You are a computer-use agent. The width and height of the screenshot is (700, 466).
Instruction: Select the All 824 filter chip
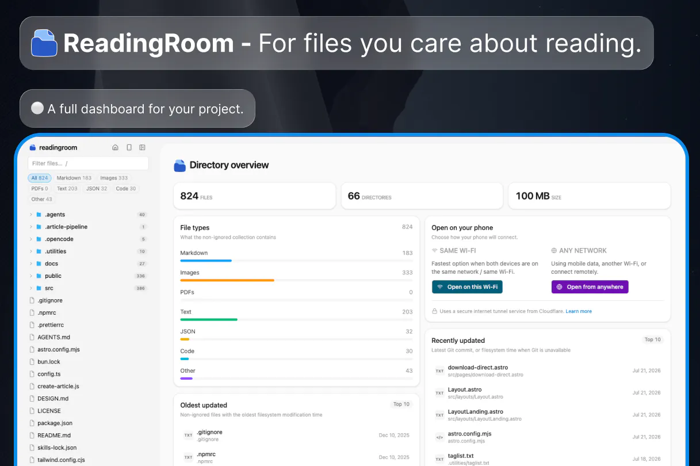coord(40,178)
